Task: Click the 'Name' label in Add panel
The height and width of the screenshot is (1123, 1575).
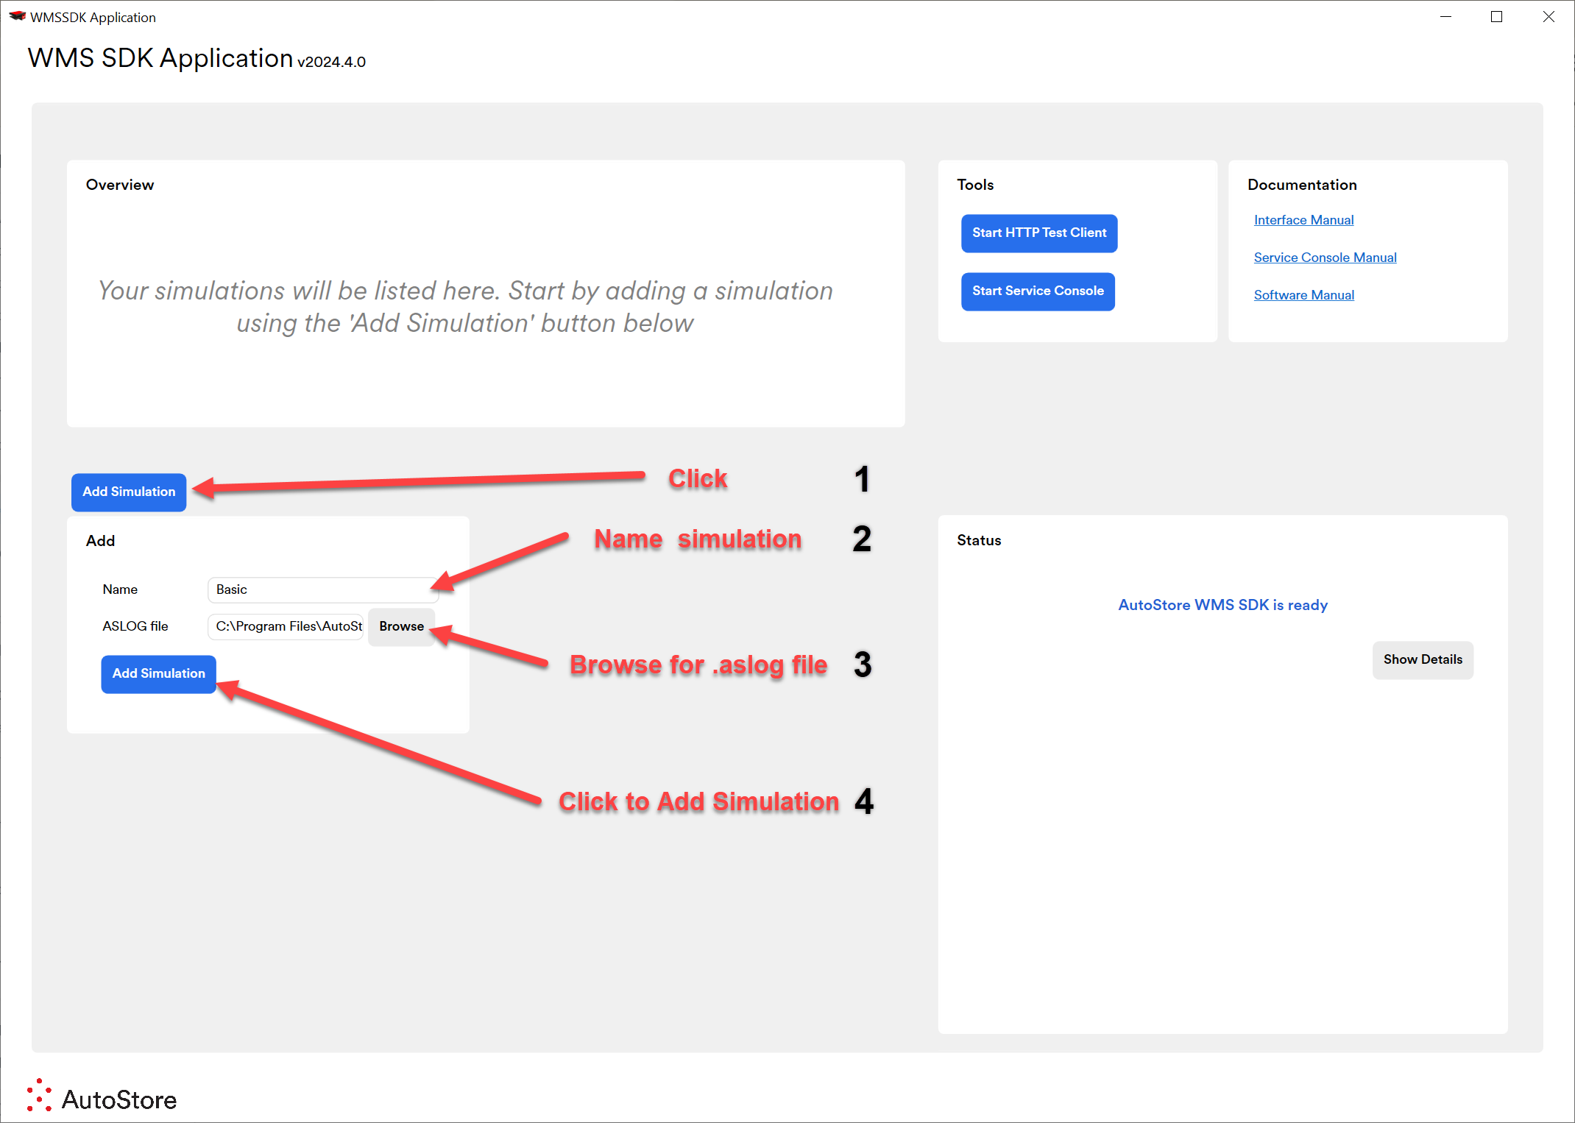Action: [120, 589]
